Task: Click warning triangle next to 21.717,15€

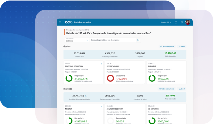Action: point(86,96)
